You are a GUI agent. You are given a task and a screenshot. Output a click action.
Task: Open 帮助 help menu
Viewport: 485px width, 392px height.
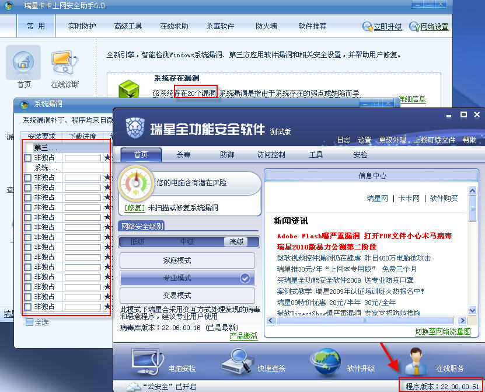[469, 140]
